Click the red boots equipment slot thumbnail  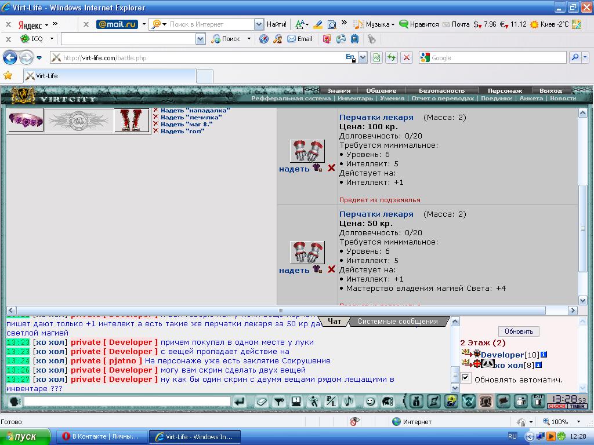coord(132,120)
